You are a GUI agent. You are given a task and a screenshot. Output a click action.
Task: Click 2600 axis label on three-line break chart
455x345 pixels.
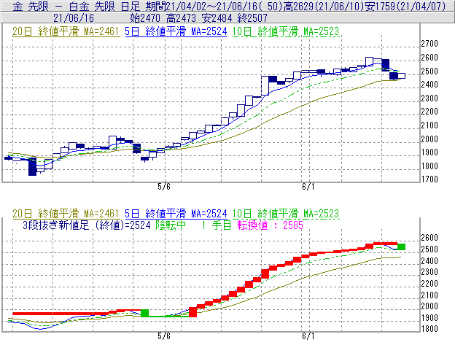429,238
